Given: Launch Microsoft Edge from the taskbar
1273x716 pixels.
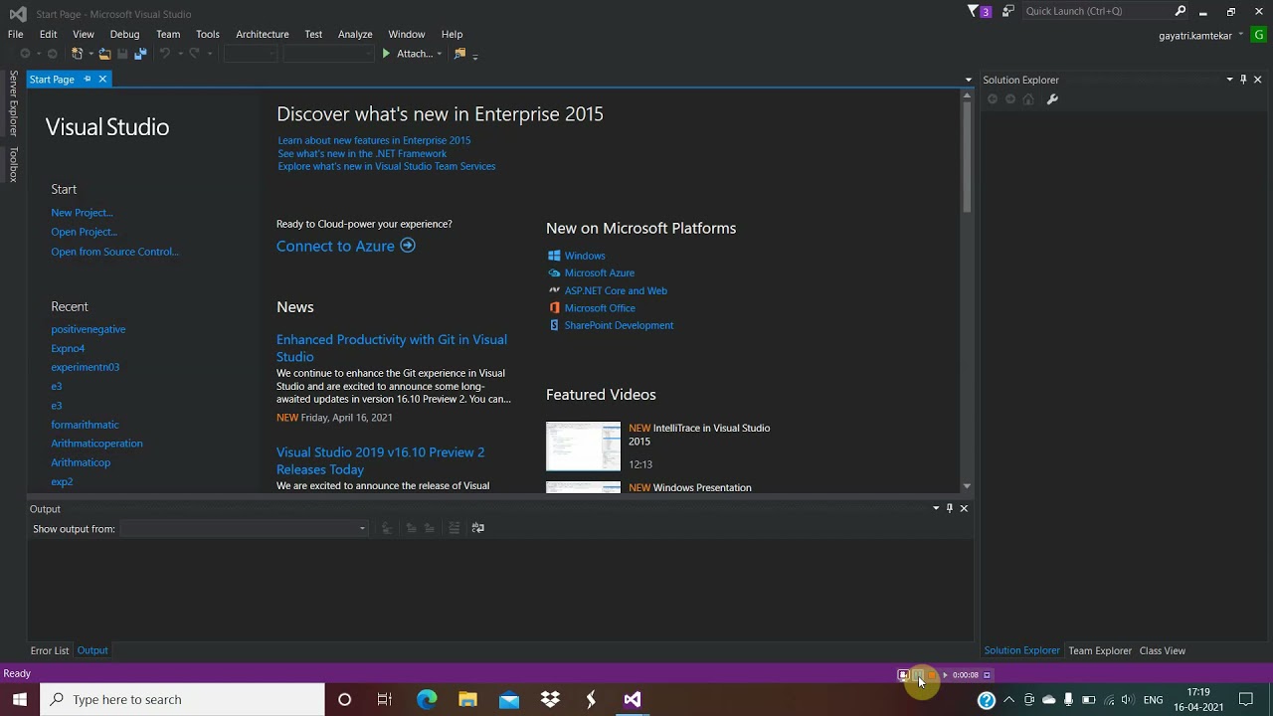Looking at the screenshot, I should 427,699.
